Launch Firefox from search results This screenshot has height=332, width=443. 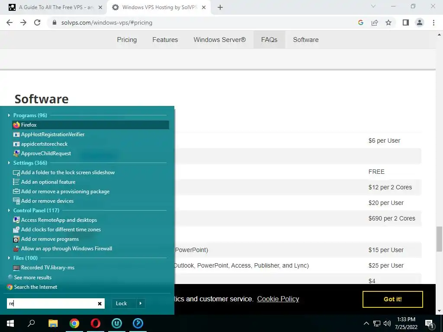pos(90,125)
